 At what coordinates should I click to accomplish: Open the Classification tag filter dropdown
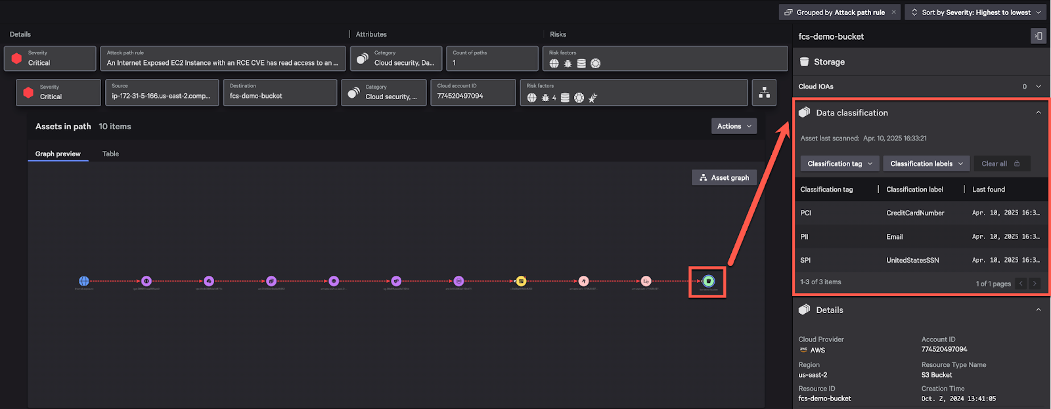click(x=839, y=163)
